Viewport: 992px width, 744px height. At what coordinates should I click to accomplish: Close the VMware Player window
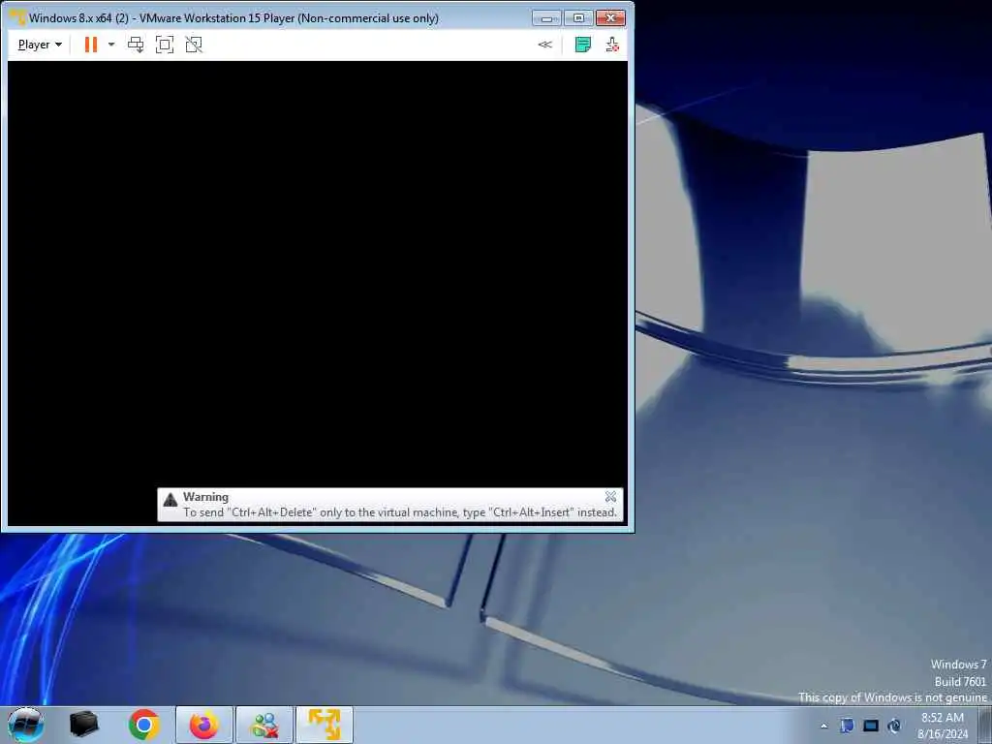pyautogui.click(x=610, y=18)
